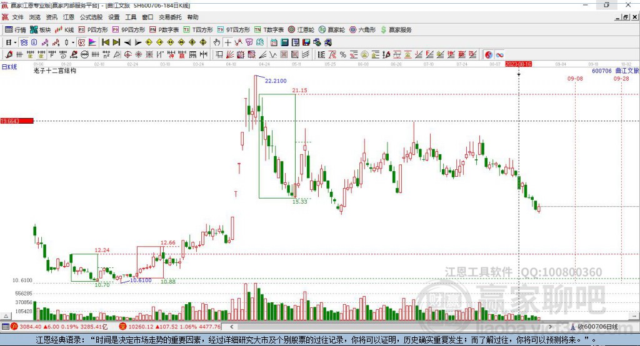Open the 9P四方形 tool

click(x=129, y=30)
